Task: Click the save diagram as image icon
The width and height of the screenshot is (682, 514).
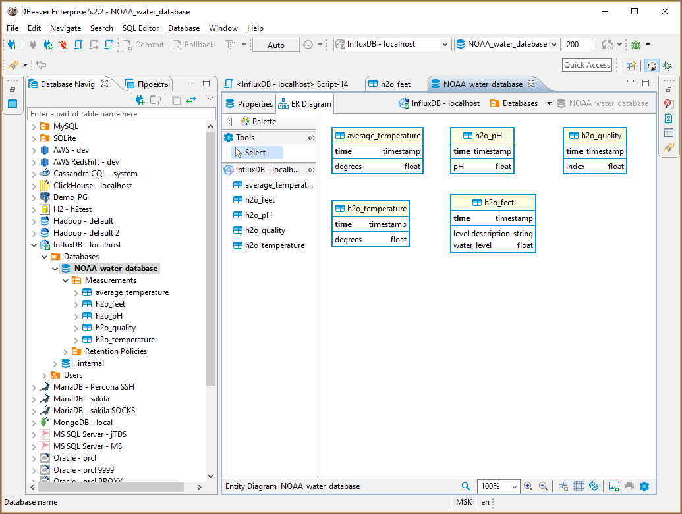Action: 614,486
